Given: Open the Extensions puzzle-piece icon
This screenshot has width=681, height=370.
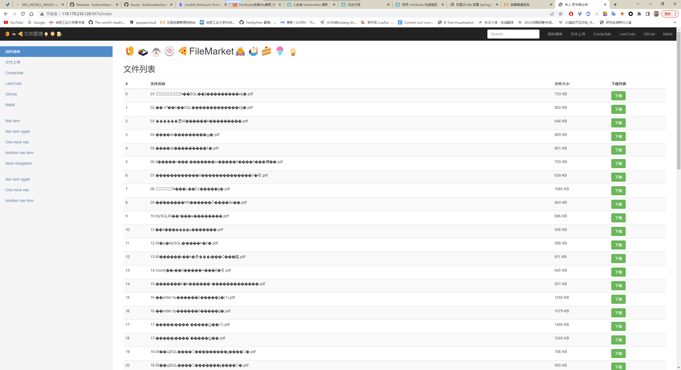Looking at the screenshot, I should (x=639, y=14).
